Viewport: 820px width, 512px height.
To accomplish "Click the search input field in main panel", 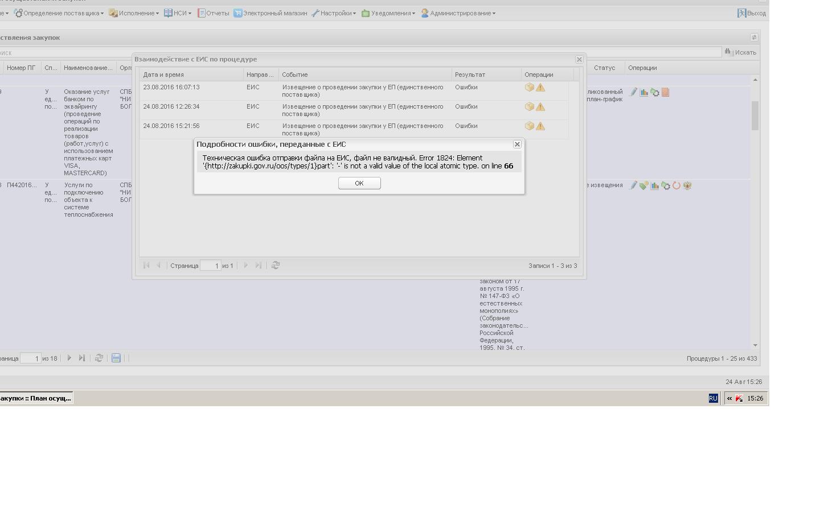I will 360,52.
